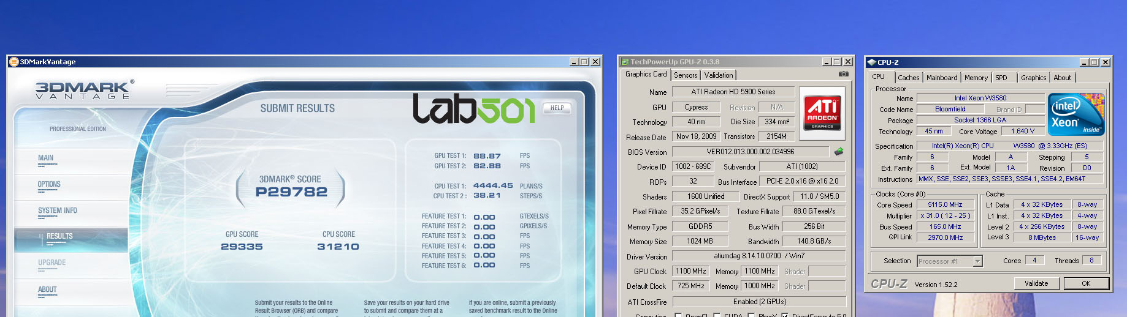This screenshot has width=1127, height=317.
Task: Click the 3DMark Vantage logo
Action: 85,90
